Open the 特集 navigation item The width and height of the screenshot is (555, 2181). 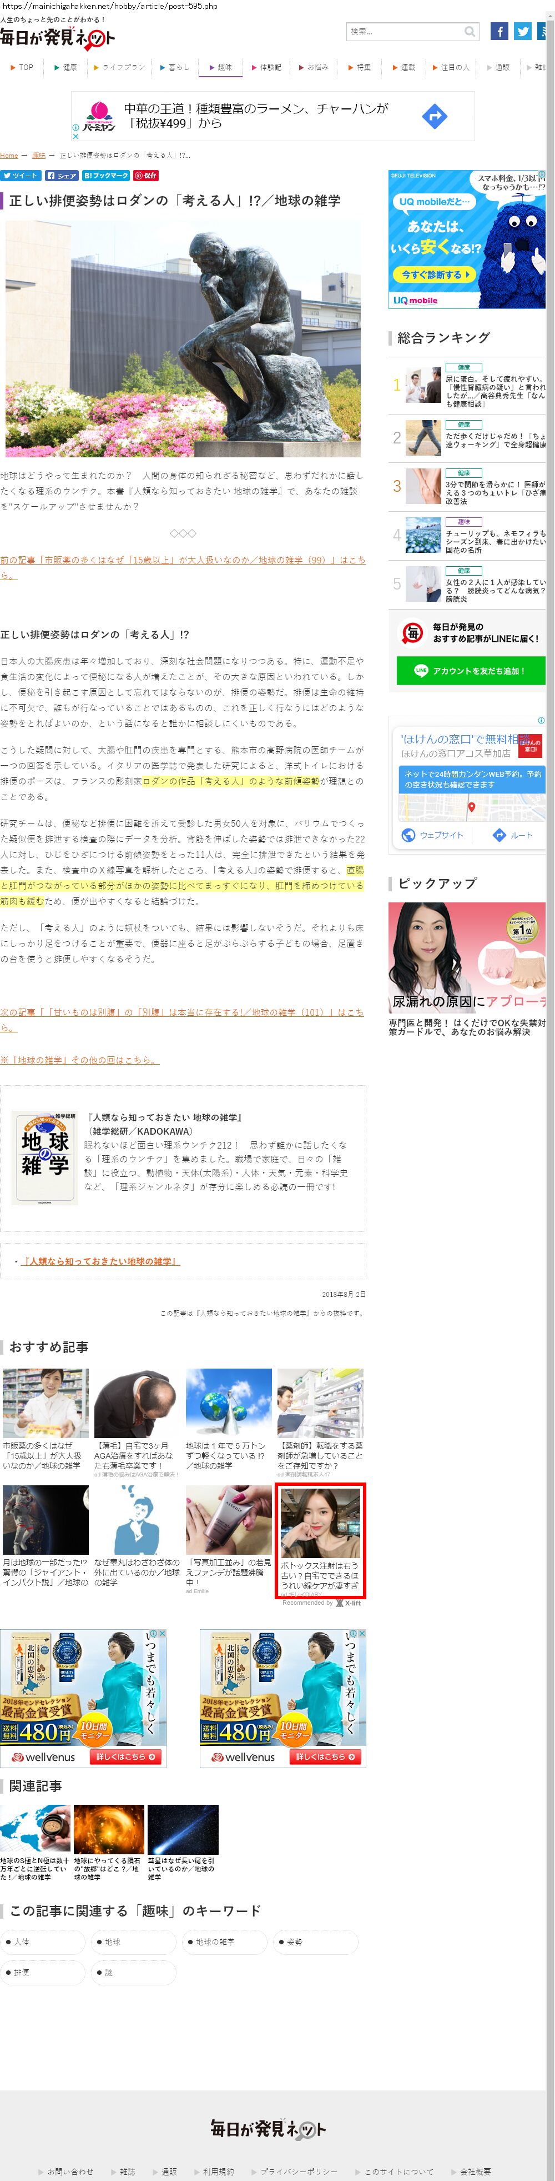(x=360, y=67)
